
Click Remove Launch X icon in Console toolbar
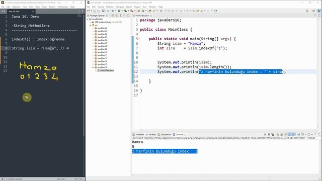point(269,134)
